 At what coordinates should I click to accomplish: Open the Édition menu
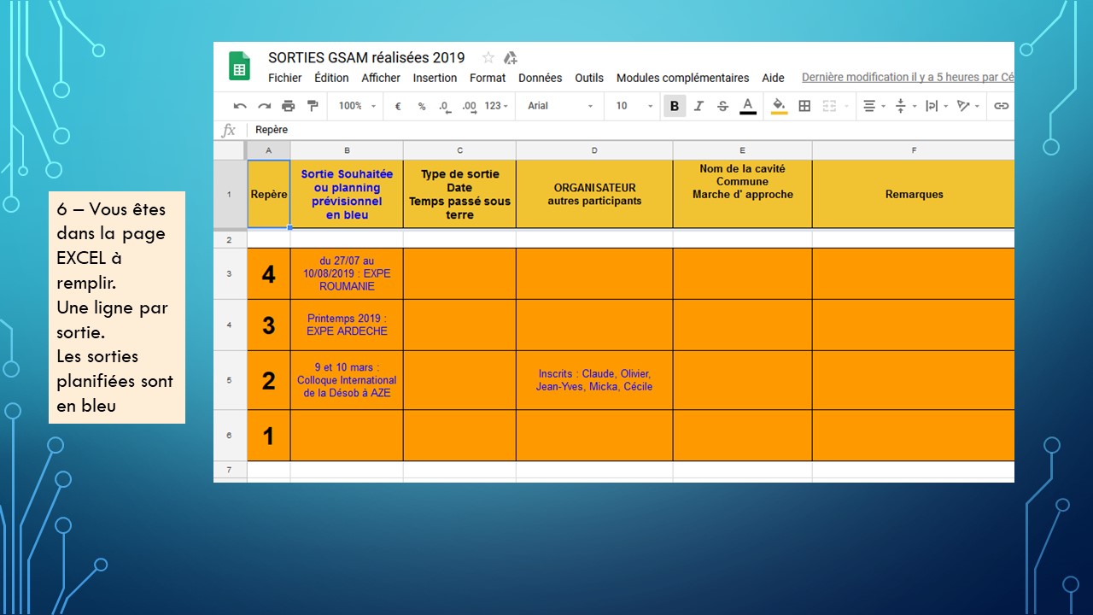pyautogui.click(x=331, y=78)
